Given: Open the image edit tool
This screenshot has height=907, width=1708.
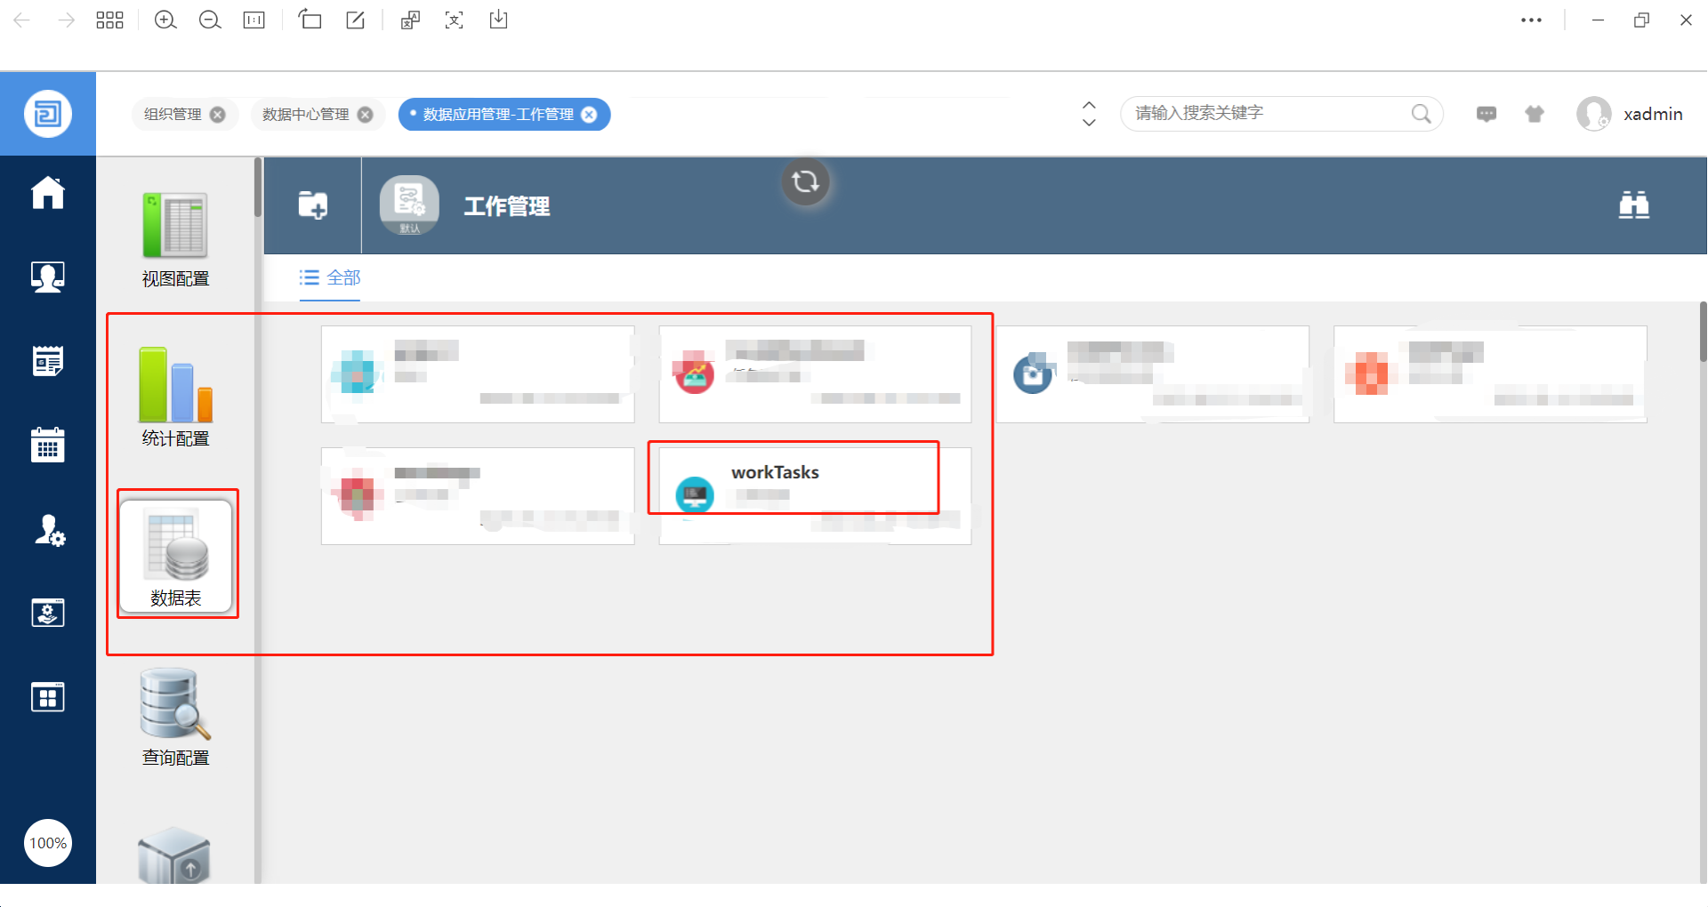Looking at the screenshot, I should pos(355,20).
